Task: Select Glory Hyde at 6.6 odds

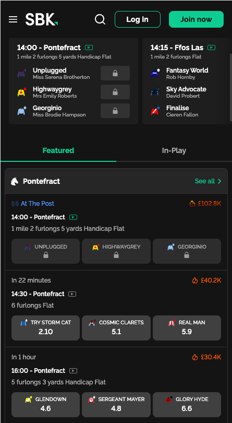Action: [187, 405]
